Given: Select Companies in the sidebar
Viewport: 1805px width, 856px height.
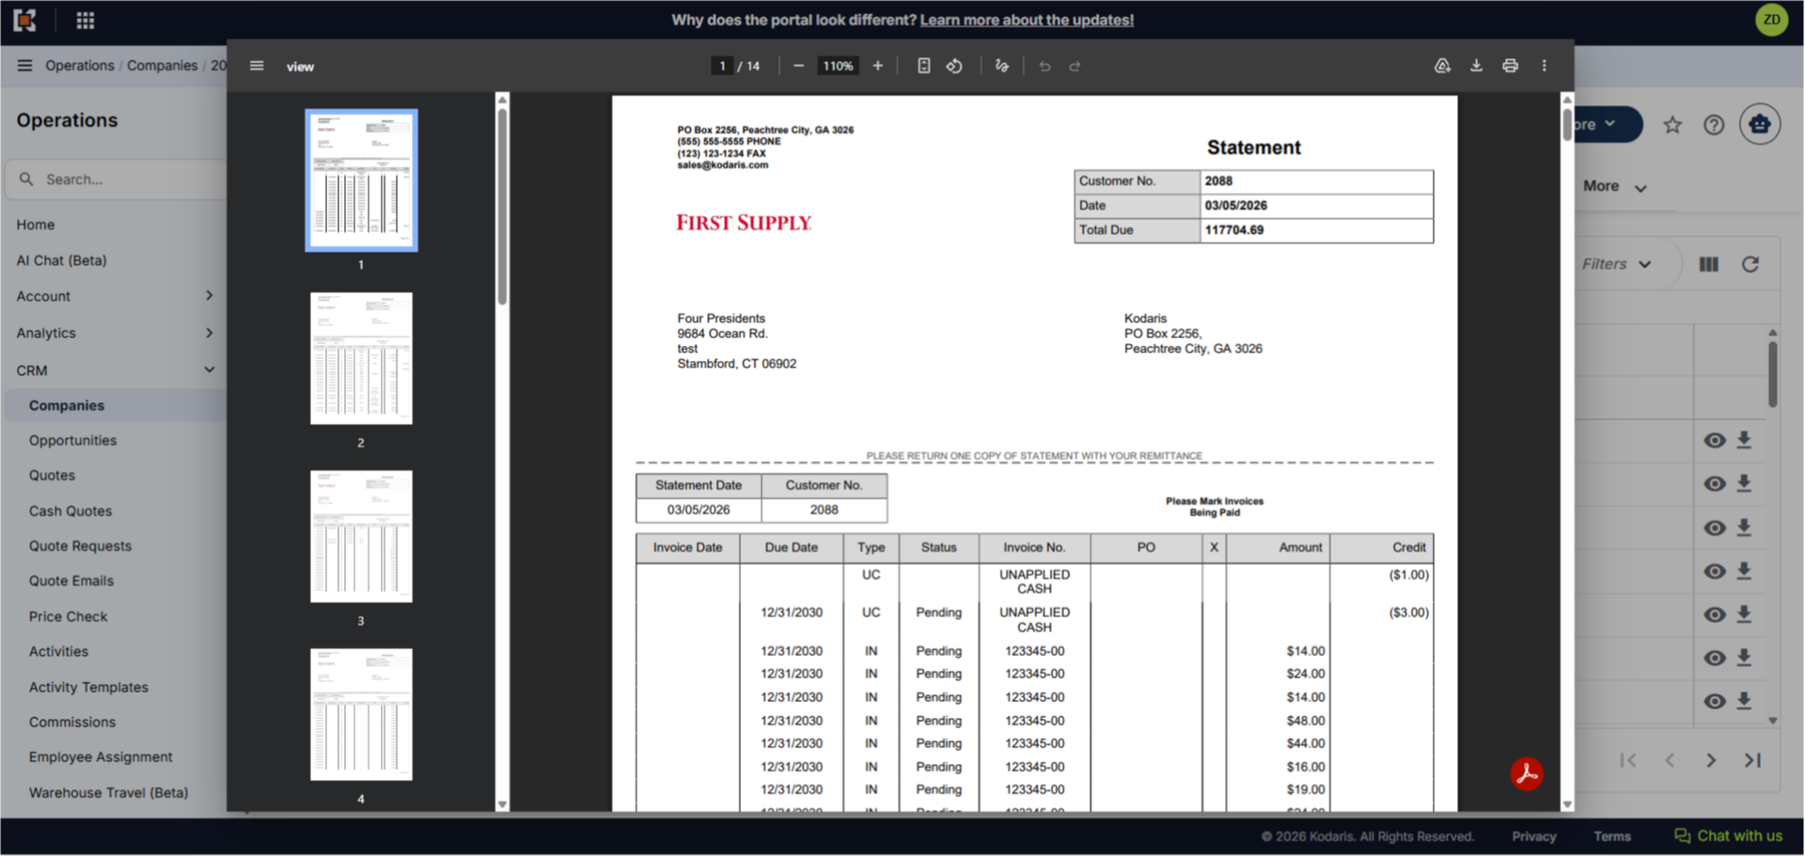Looking at the screenshot, I should coord(67,406).
